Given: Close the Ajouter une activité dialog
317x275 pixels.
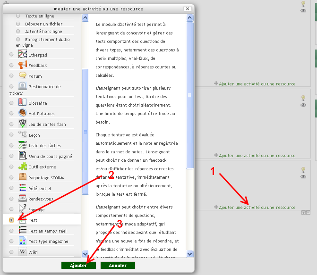Looking at the screenshot, I should [188, 8].
